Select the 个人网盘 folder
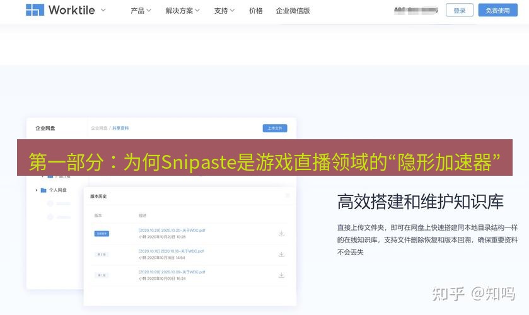529x315 pixels. point(54,190)
